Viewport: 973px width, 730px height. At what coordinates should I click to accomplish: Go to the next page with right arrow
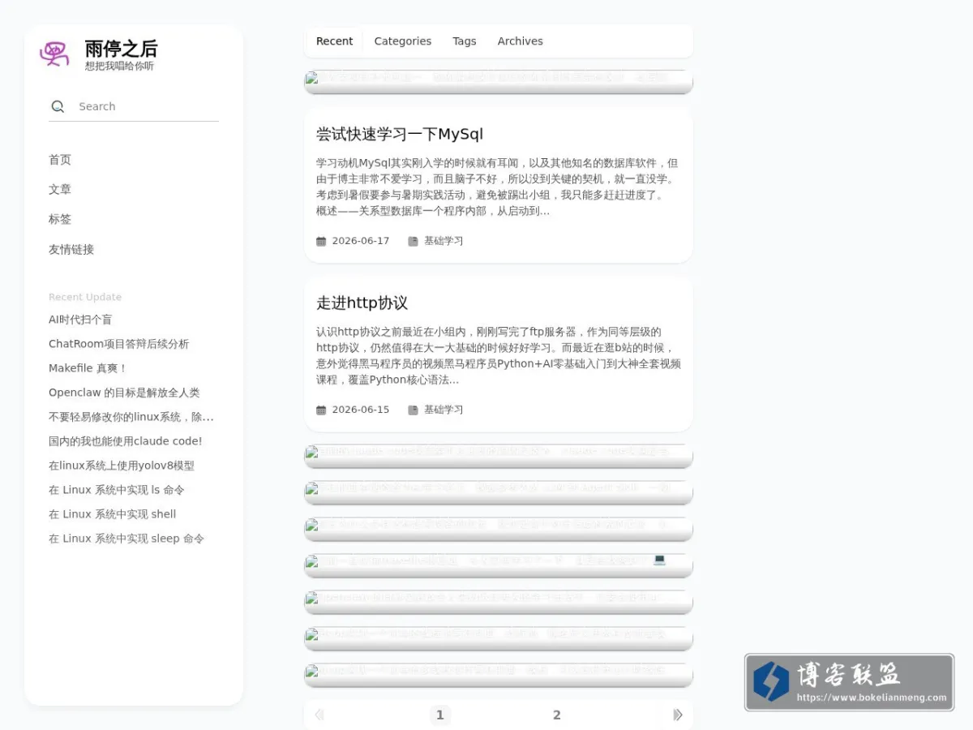tap(678, 715)
